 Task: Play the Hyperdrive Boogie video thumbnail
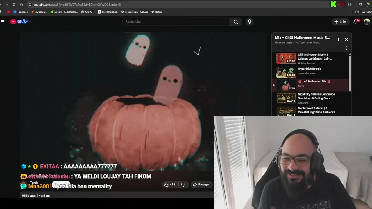point(286,72)
